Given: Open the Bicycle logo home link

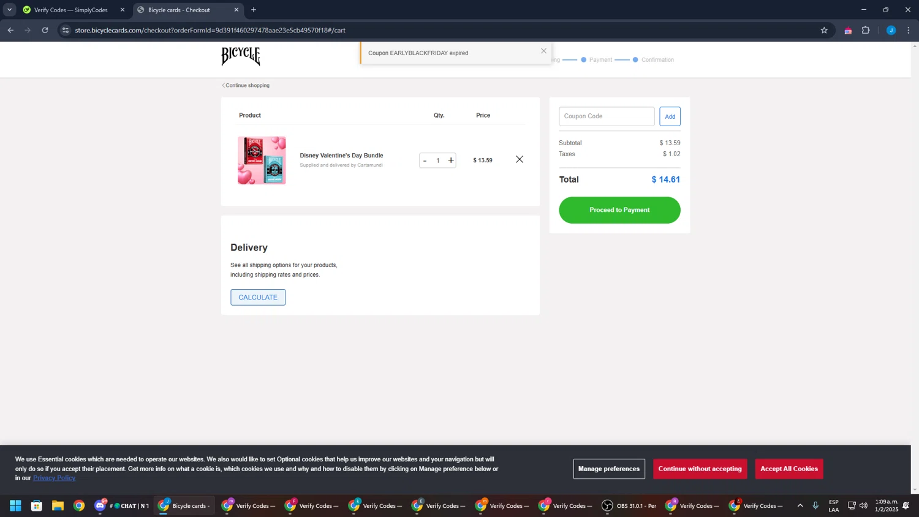Looking at the screenshot, I should coord(241,56).
